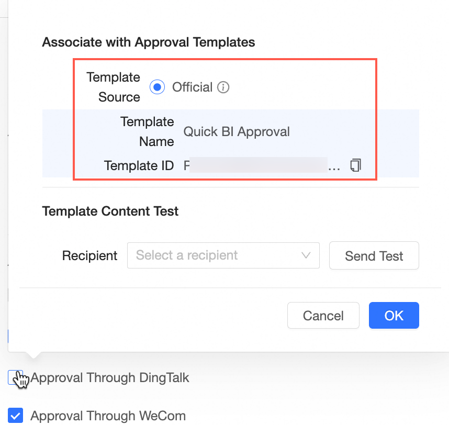This screenshot has height=425, width=449.
Task: Click the Template Source label
Action: [x=114, y=87]
